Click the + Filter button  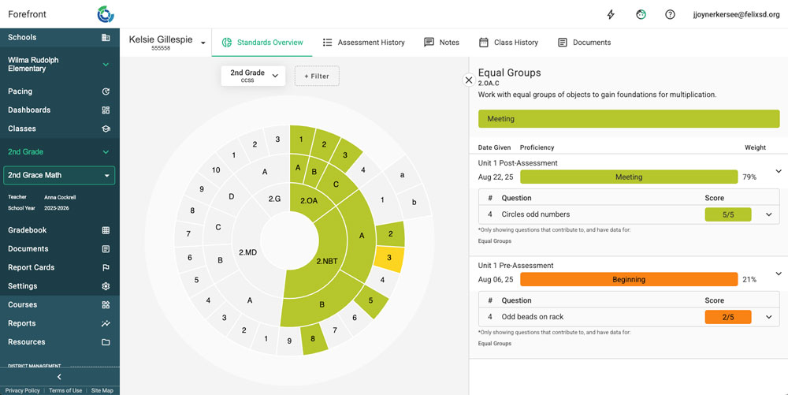coord(317,76)
